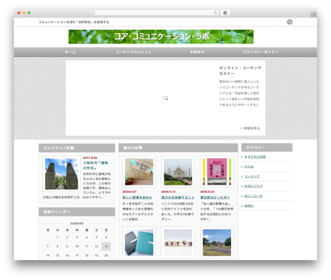Click the コア・コミュニケーション・ラボ header banner
The width and height of the screenshot is (331, 280).
coord(161,36)
